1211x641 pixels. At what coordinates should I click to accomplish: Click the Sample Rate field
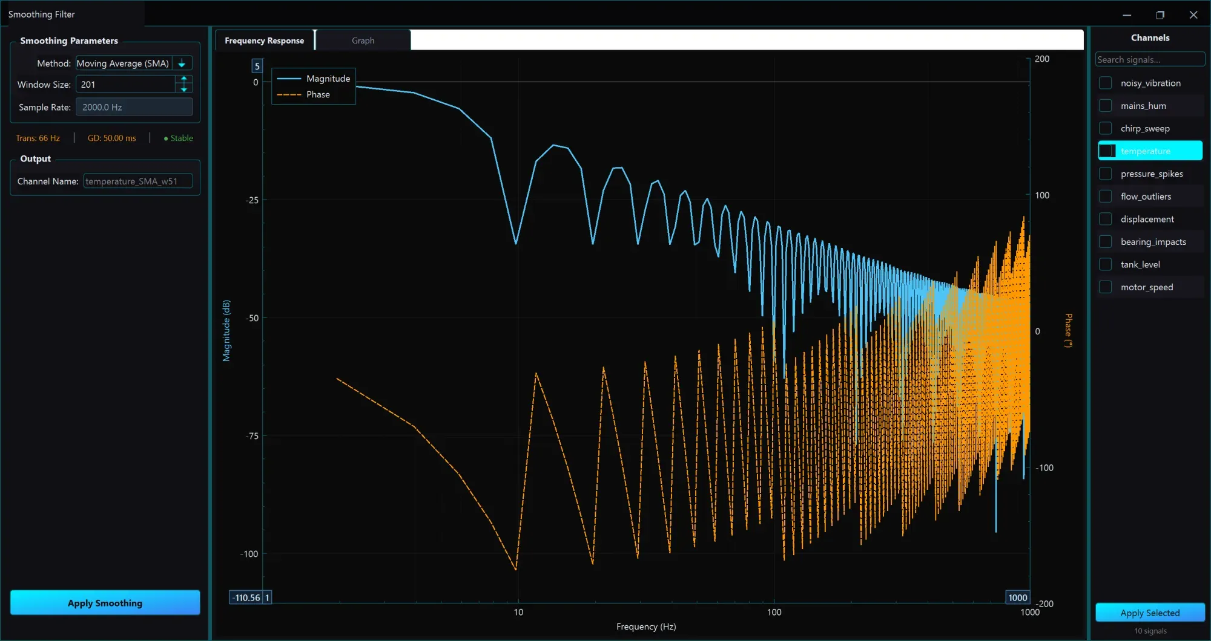tap(134, 107)
